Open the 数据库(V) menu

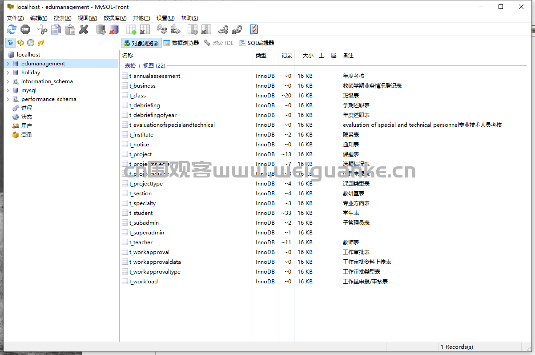[x=115, y=18]
